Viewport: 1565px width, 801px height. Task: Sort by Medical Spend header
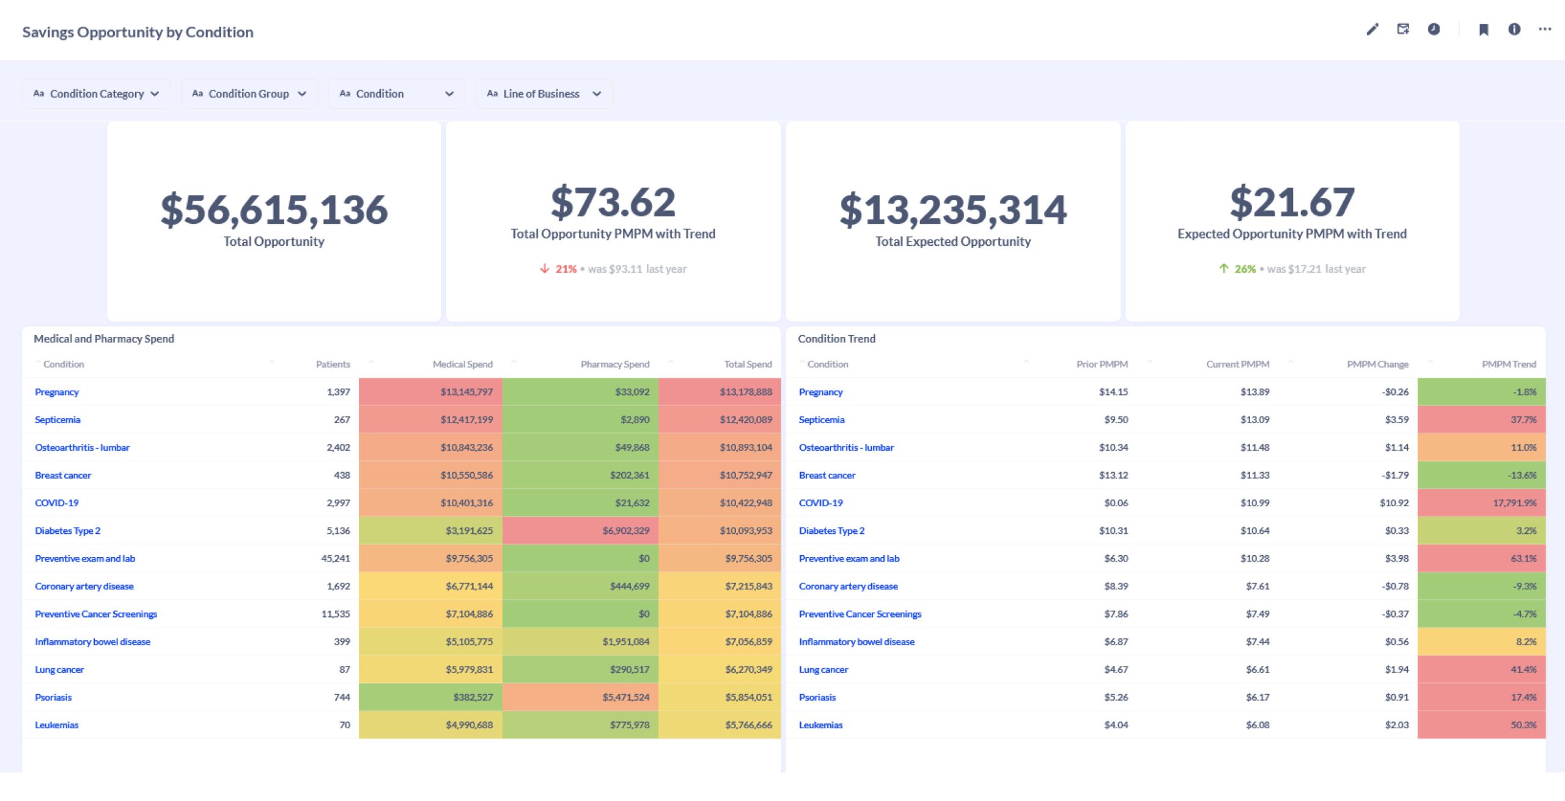click(x=462, y=364)
